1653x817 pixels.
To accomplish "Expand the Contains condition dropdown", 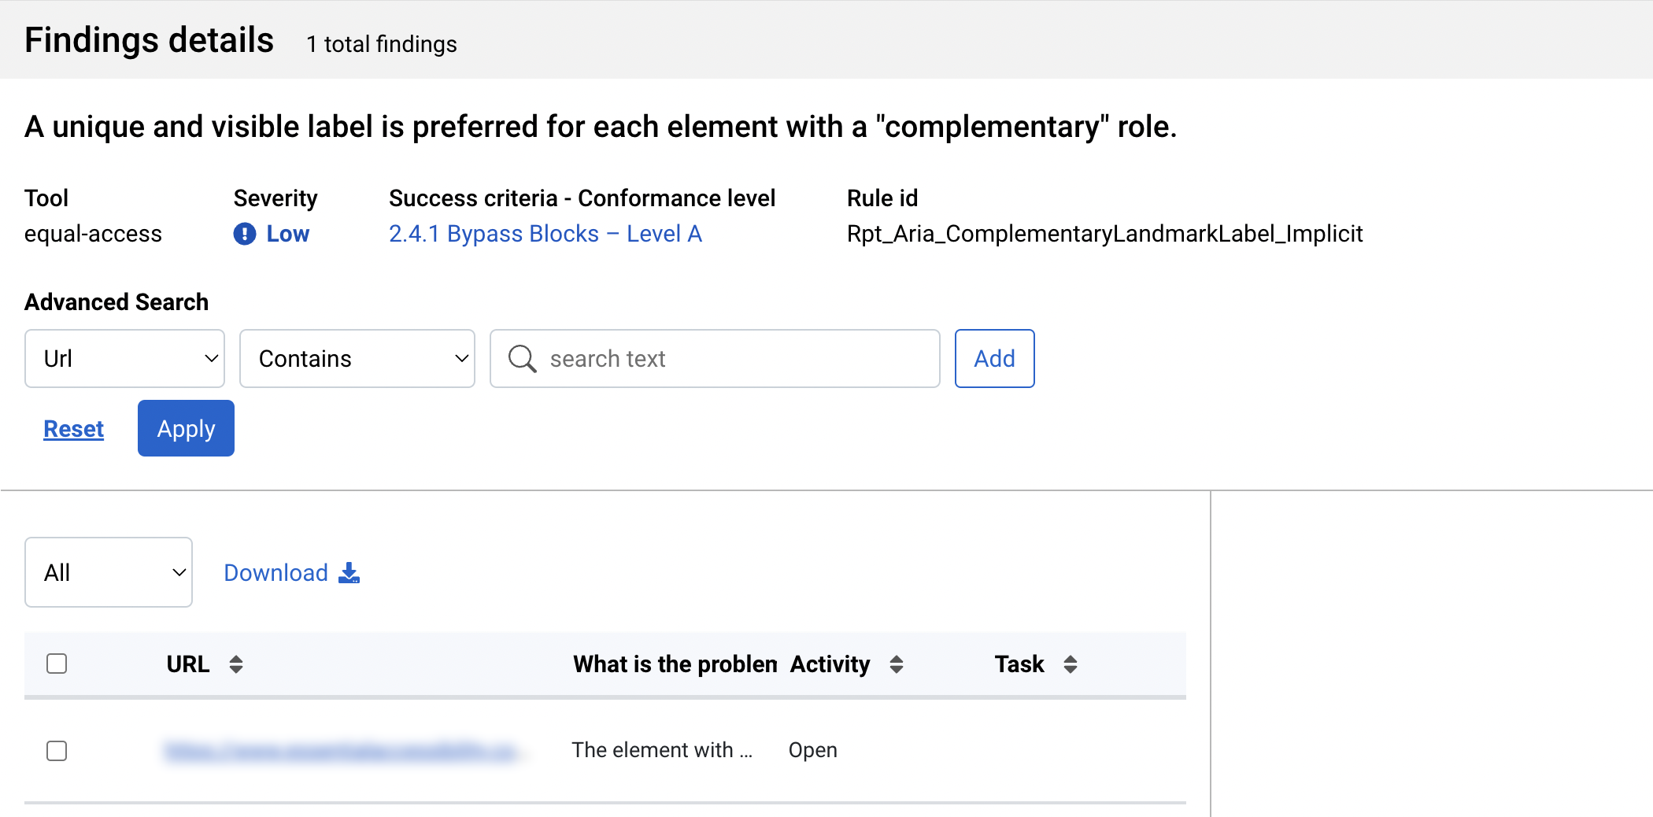I will 357,359.
